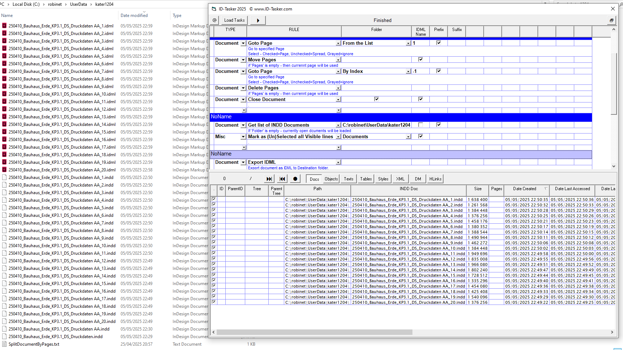Open the Styles tab
The width and height of the screenshot is (623, 350).
(x=383, y=179)
